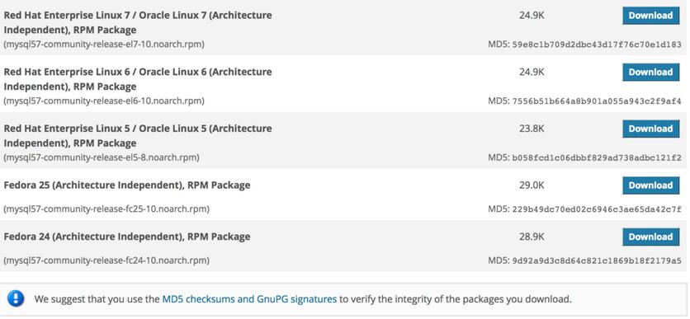Open MD5 checksums and GnuPG signatures link
Screen dimensions: 690x319
point(249,300)
